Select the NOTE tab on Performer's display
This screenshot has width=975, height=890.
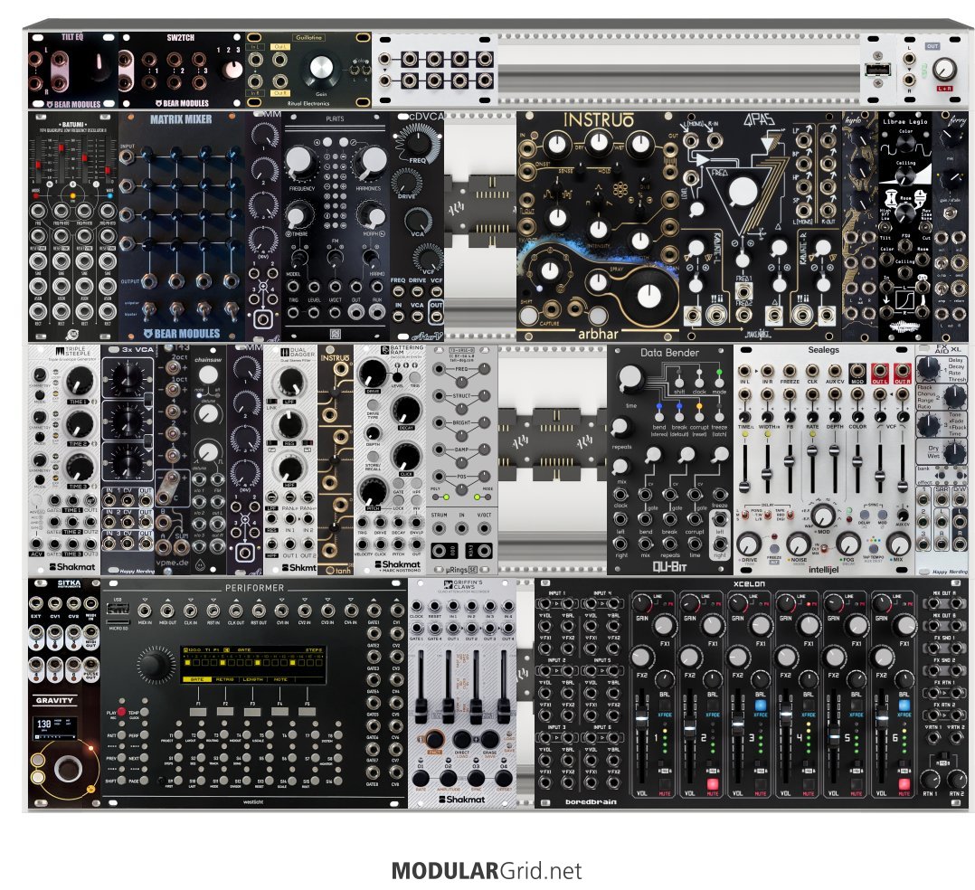pos(280,679)
